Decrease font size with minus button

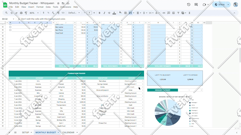[x=85, y=13]
